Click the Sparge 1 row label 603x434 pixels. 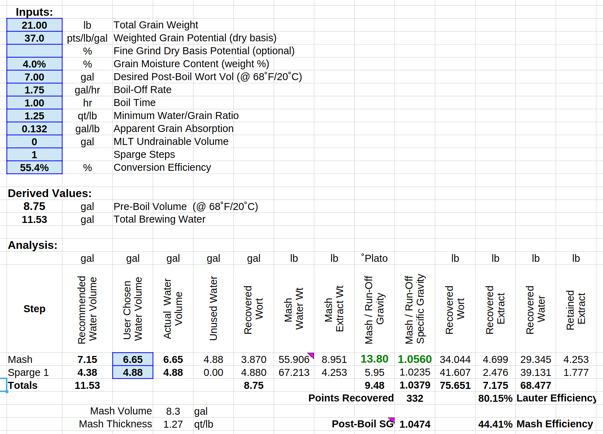tap(28, 372)
